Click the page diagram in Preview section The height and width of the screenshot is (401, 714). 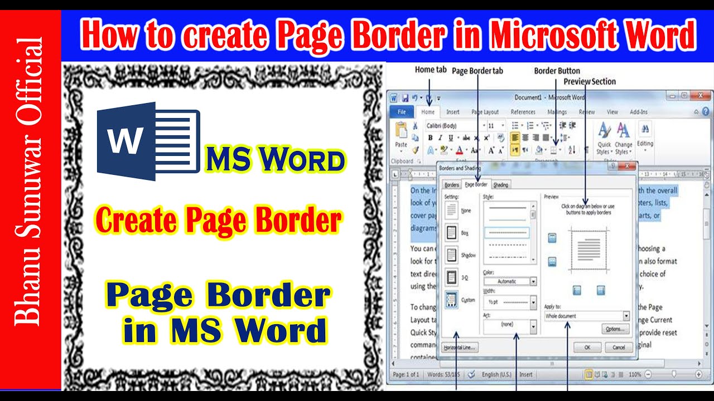(588, 250)
